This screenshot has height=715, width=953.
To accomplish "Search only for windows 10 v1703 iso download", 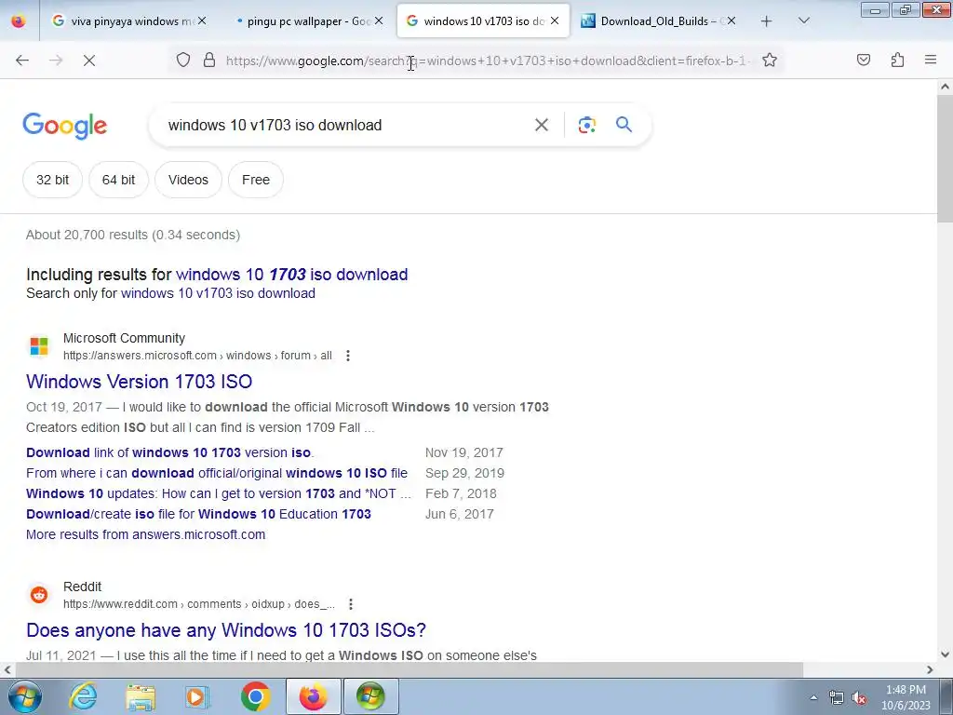I will coord(218,293).
